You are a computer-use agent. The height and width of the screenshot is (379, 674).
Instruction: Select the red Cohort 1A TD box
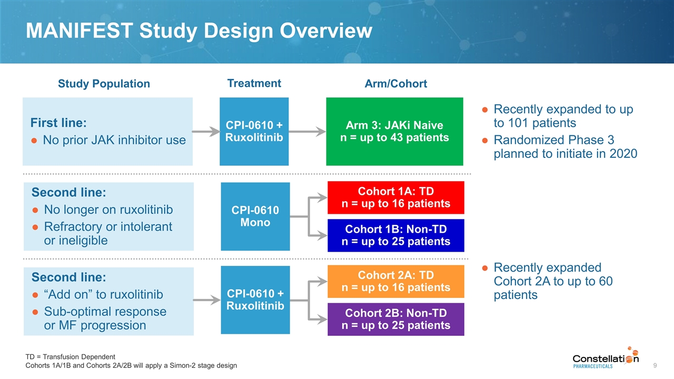(396, 197)
